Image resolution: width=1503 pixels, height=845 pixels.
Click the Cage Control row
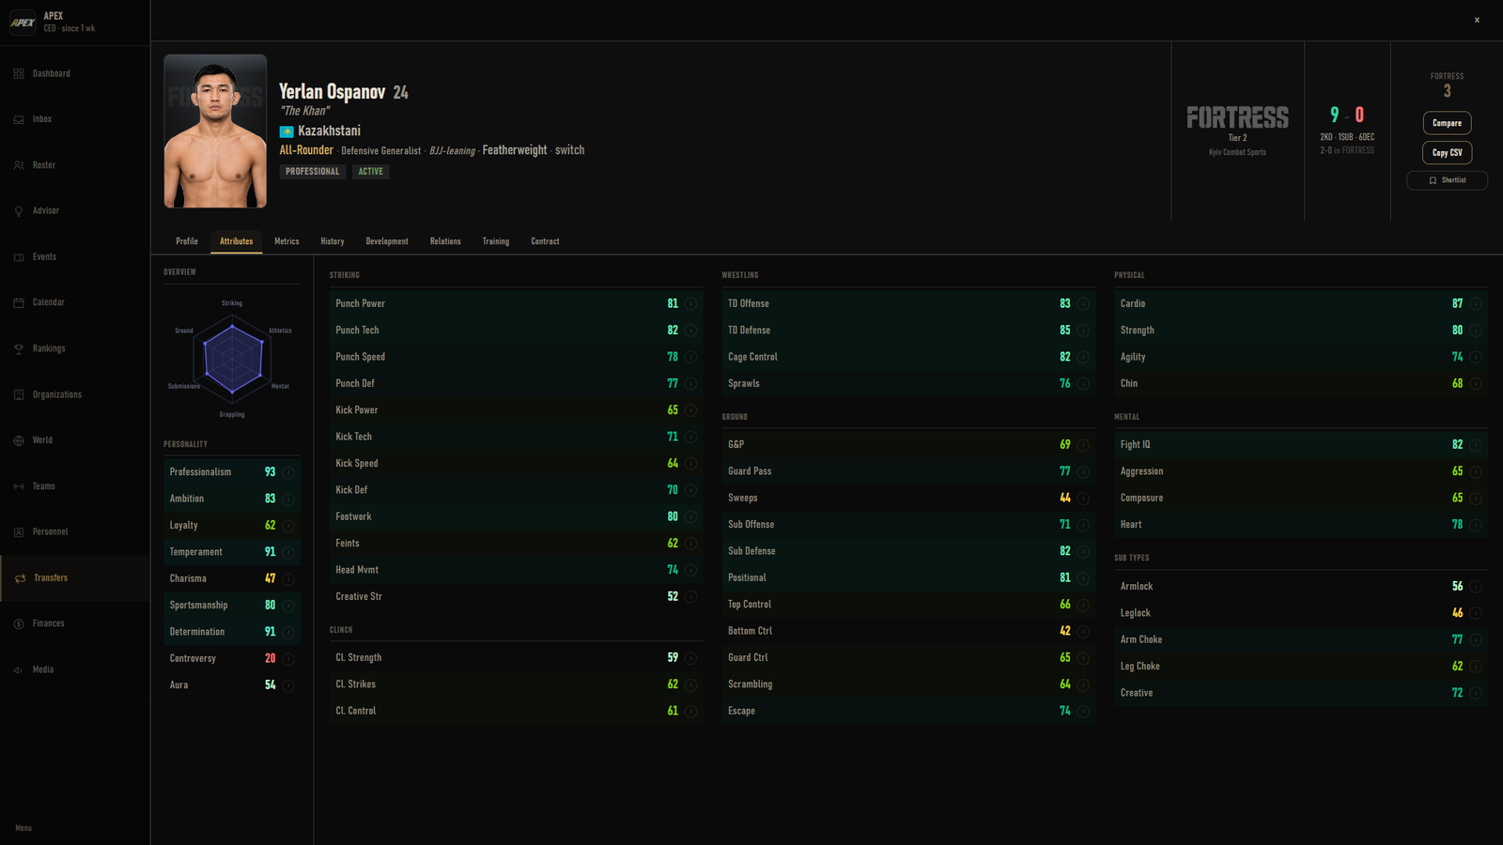click(x=908, y=357)
